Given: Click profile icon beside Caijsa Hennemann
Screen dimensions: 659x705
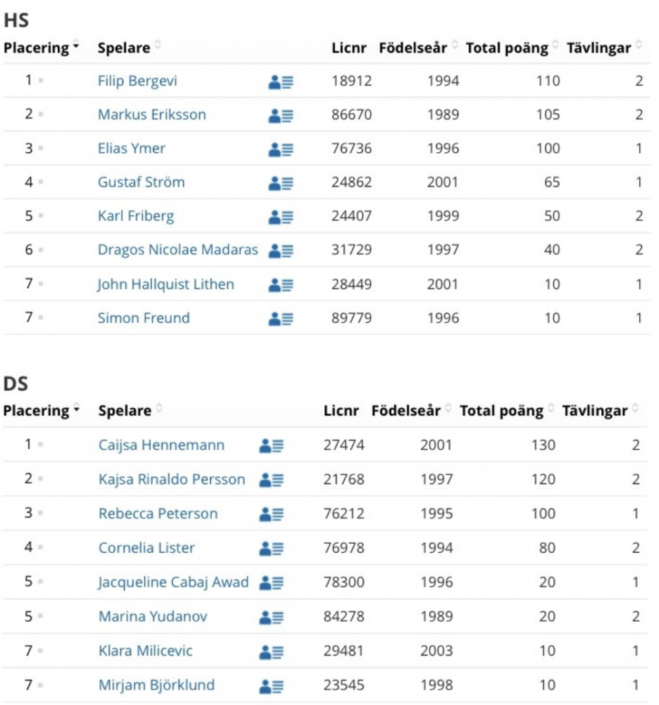Looking at the screenshot, I should pos(271,445).
